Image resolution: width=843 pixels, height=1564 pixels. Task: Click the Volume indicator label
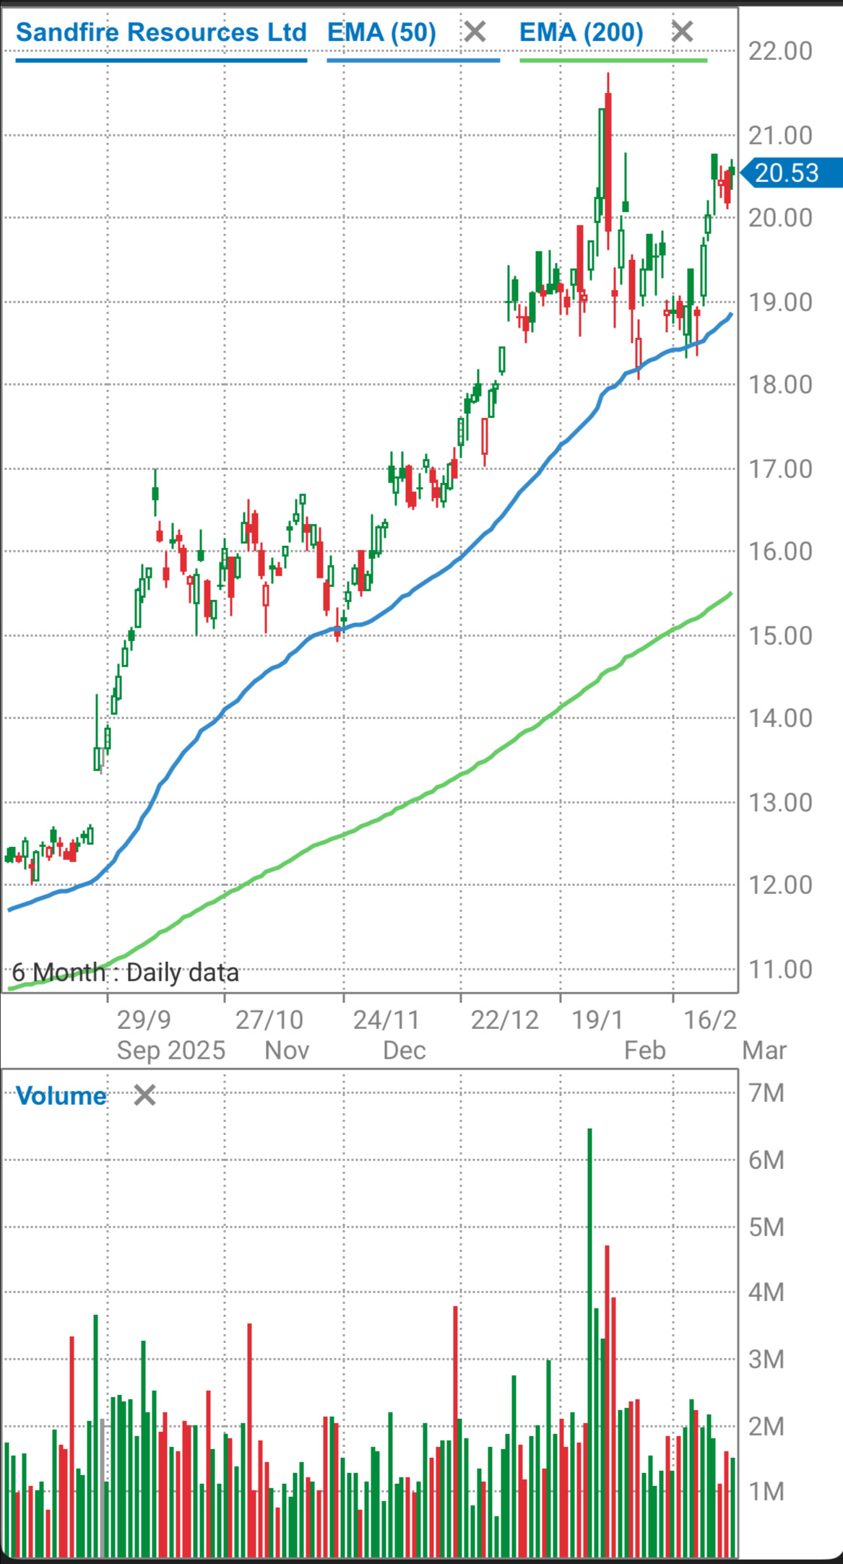coord(61,1096)
